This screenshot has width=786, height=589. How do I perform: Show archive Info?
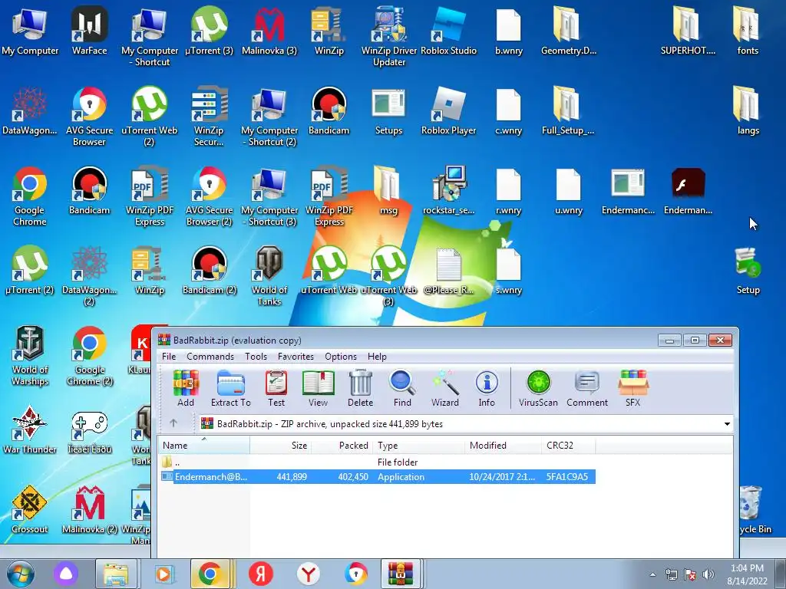(x=486, y=389)
